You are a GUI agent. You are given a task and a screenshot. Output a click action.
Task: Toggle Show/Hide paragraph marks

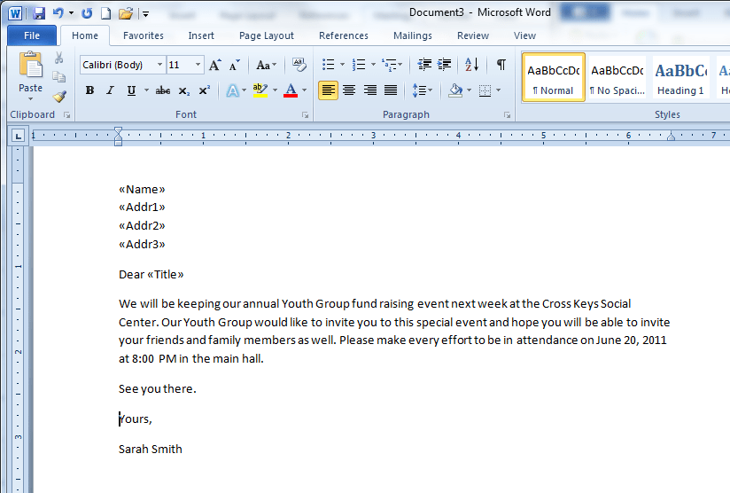click(x=501, y=65)
